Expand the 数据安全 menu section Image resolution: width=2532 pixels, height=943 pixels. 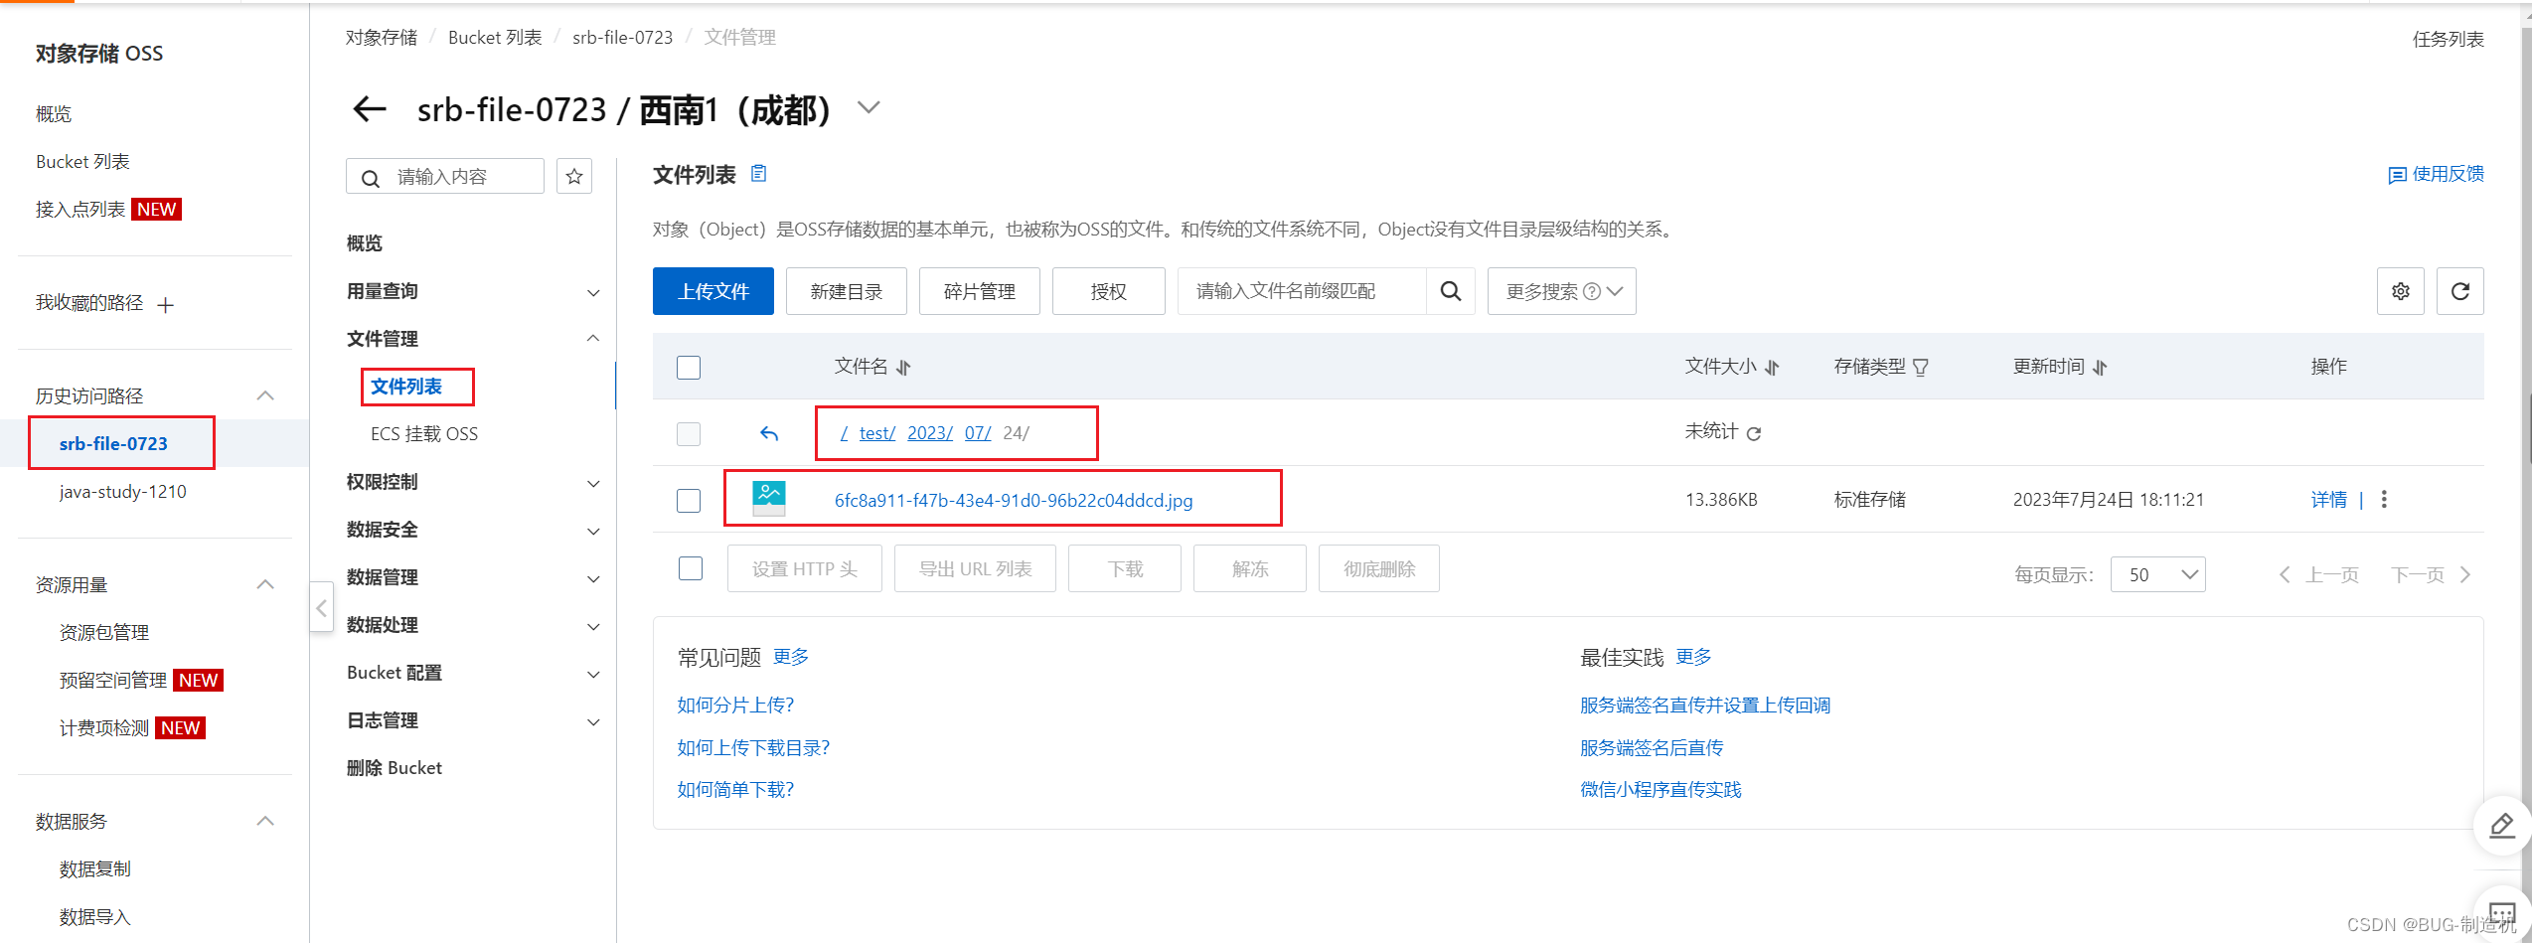pyautogui.click(x=593, y=532)
